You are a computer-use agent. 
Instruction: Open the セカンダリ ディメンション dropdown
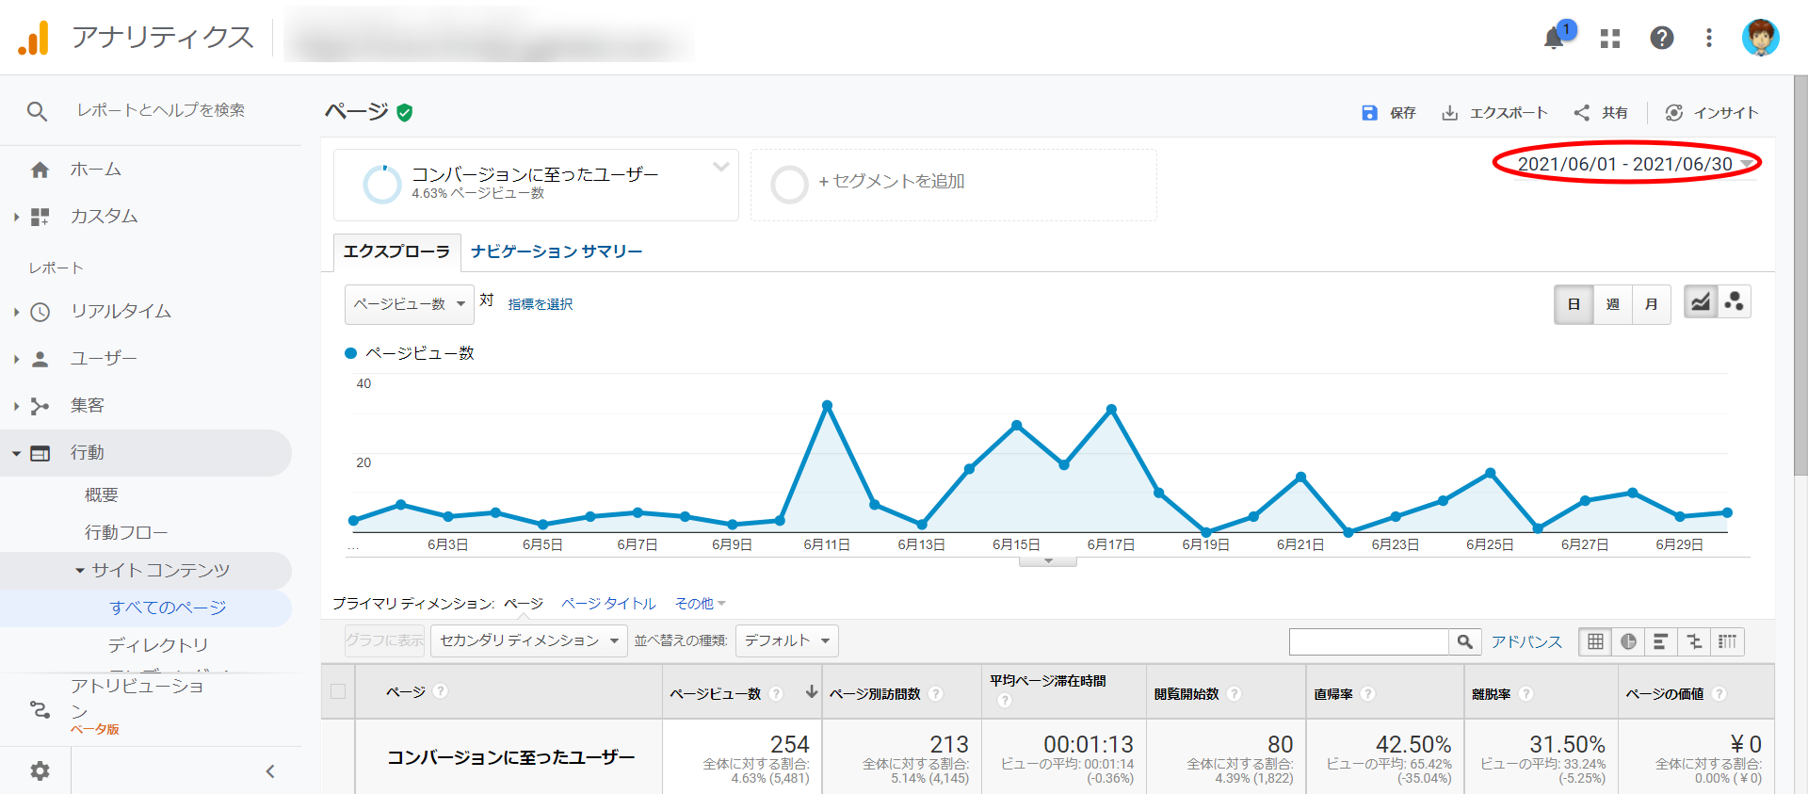click(x=528, y=640)
